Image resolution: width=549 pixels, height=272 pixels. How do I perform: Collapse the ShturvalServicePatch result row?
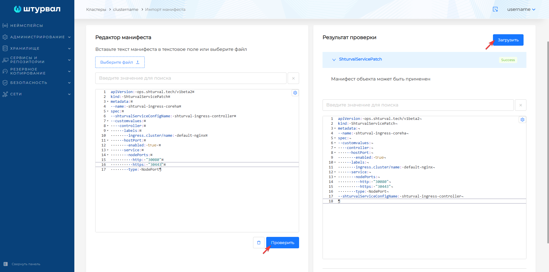(334, 60)
